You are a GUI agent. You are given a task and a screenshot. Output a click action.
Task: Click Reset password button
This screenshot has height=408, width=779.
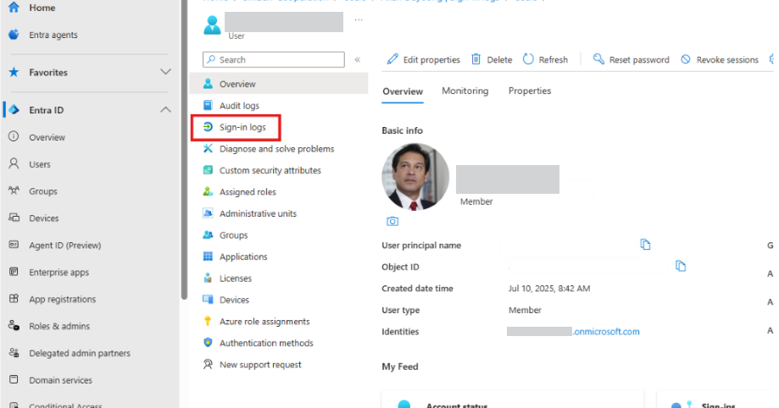point(631,59)
